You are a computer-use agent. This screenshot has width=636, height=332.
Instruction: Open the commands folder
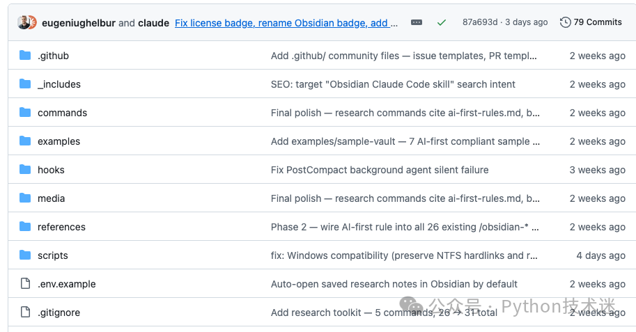63,113
